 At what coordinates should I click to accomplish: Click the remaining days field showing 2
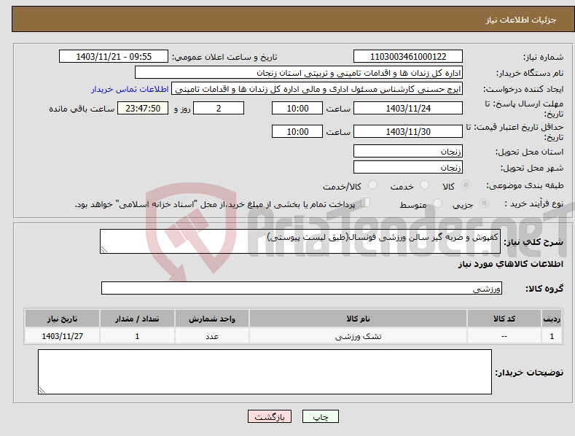click(219, 108)
